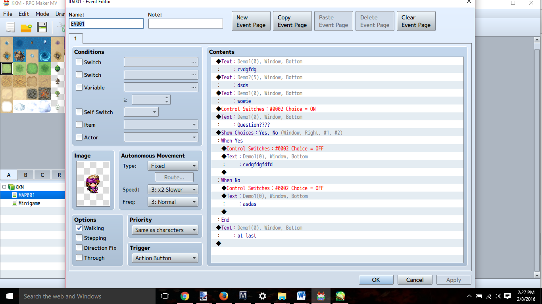Open the Autonomous Movement Type dropdown
The image size is (542, 304).
click(x=173, y=166)
